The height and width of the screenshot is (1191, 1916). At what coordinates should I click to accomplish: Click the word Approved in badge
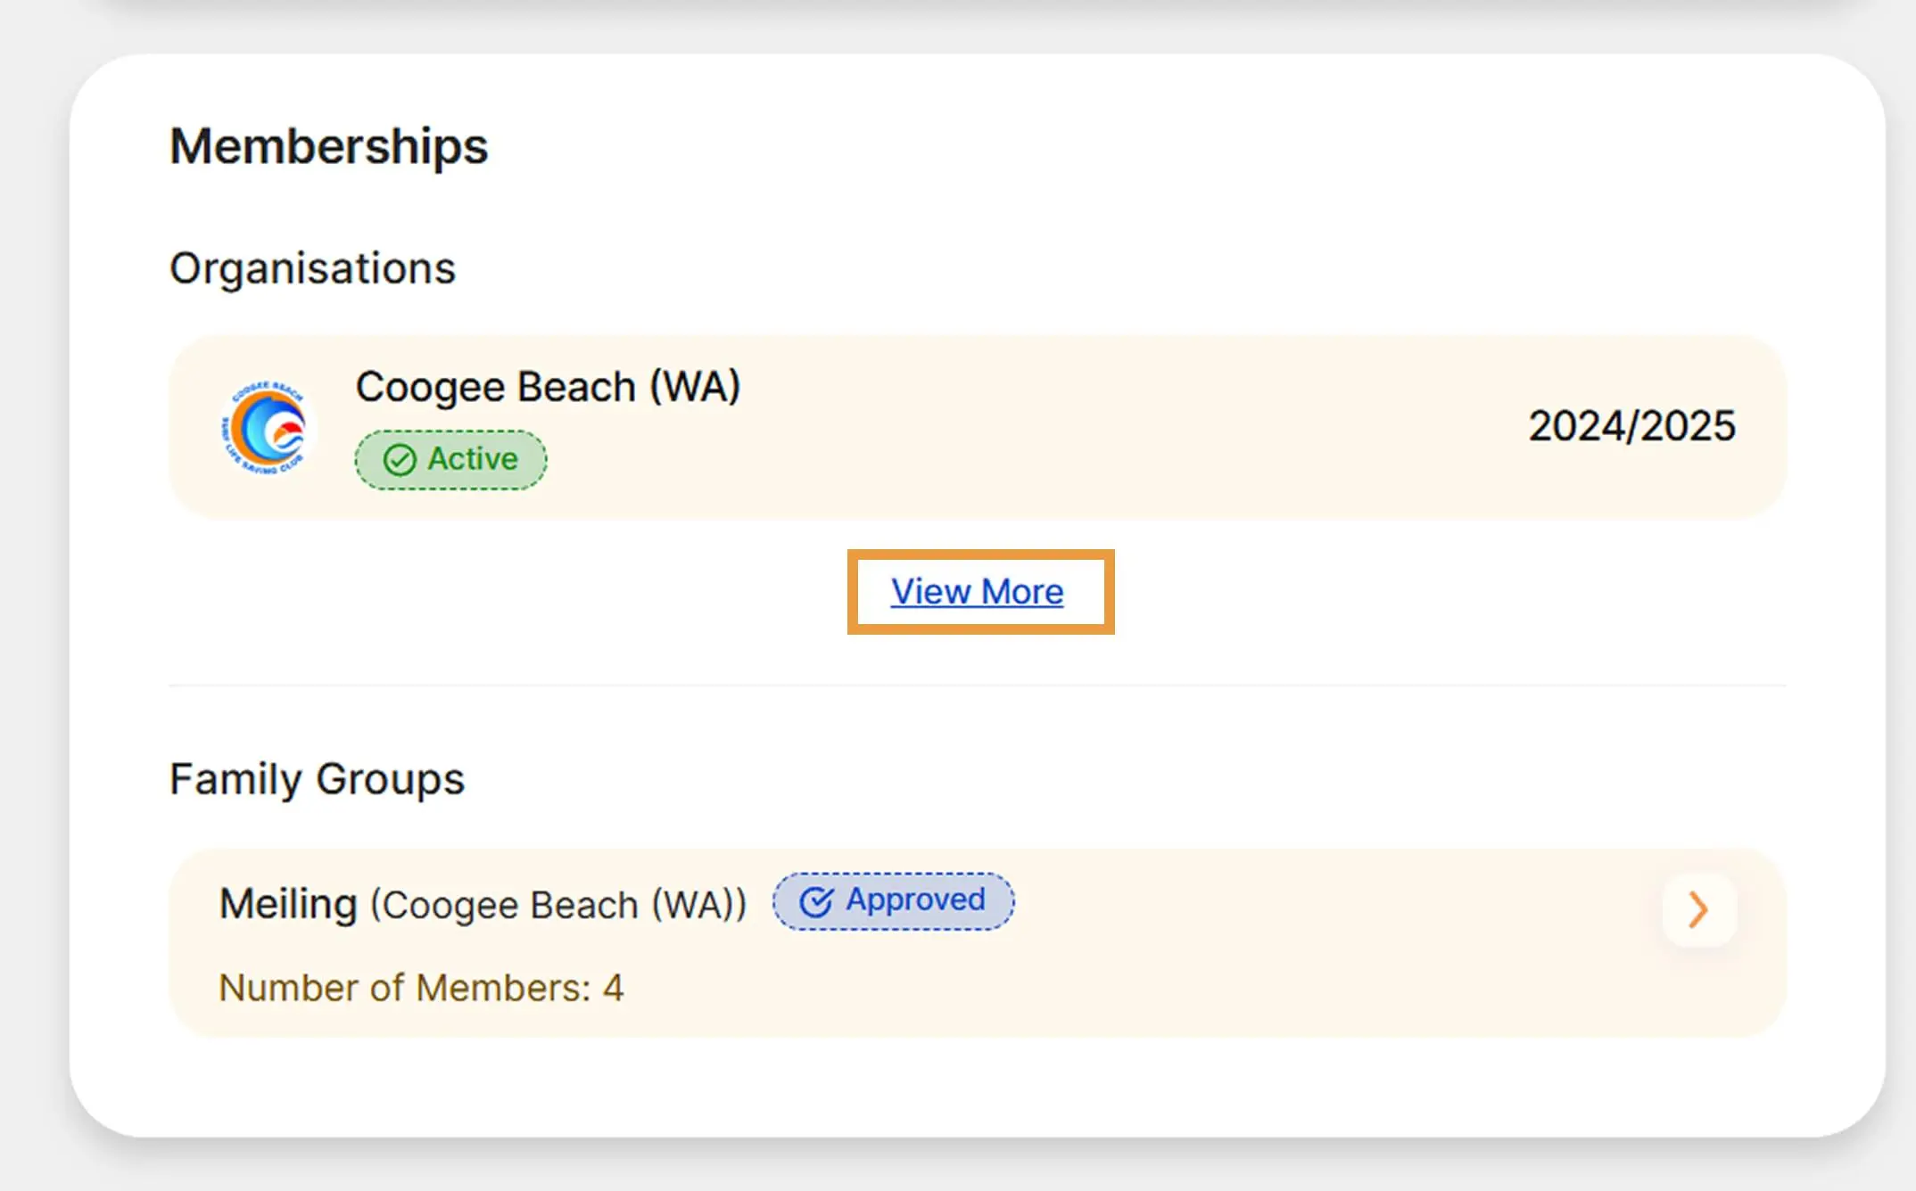point(915,899)
